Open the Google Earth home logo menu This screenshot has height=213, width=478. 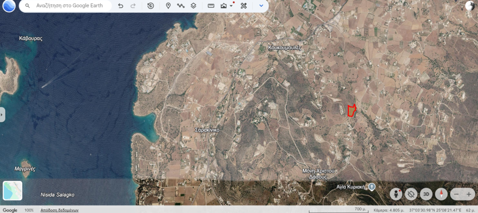(x=9, y=6)
